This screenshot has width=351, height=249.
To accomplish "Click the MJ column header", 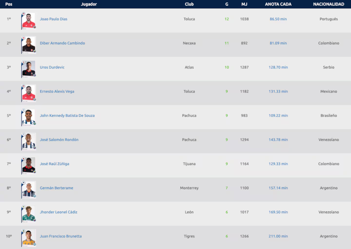I will tap(244, 4).
